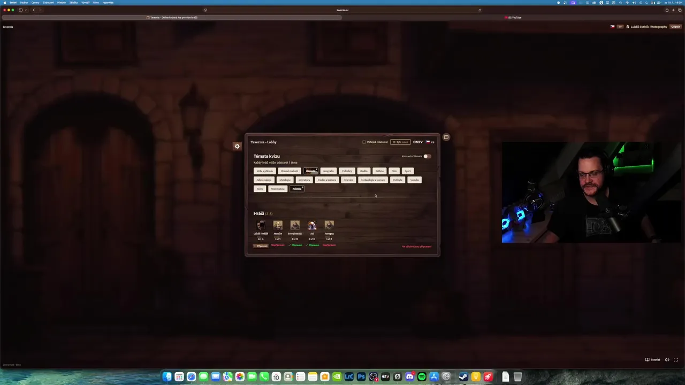Select the Matematika topic

pos(278,189)
